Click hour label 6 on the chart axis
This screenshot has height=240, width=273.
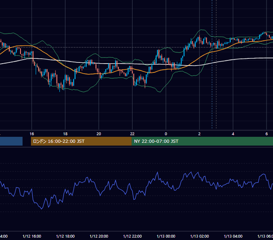click(x=267, y=134)
